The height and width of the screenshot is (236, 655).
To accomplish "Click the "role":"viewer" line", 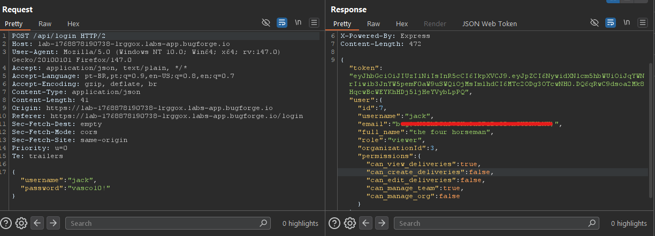I will [x=391, y=140].
